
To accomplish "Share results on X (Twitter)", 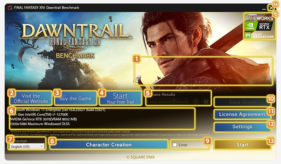I will pos(196,102).
